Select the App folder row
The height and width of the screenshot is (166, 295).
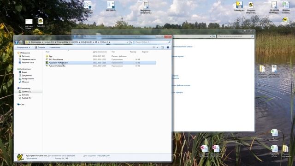click(100, 56)
